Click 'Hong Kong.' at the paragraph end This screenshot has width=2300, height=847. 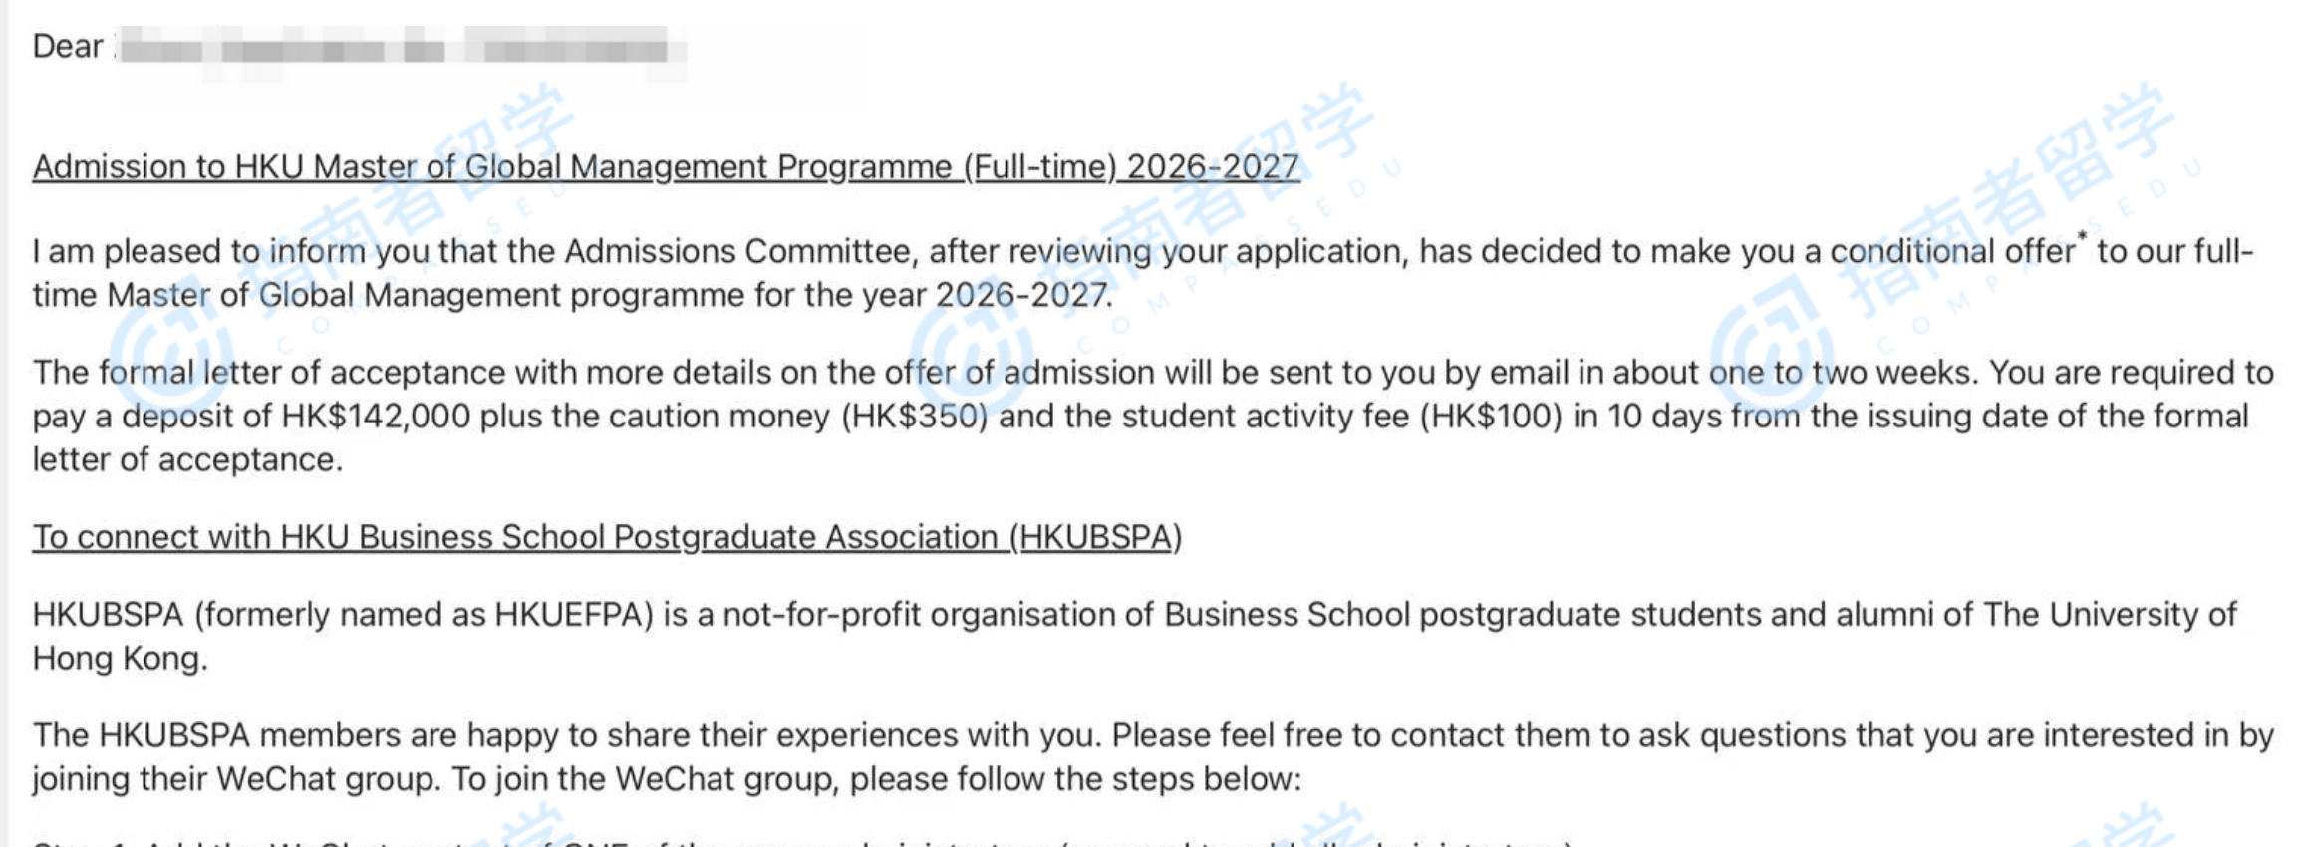click(120, 659)
